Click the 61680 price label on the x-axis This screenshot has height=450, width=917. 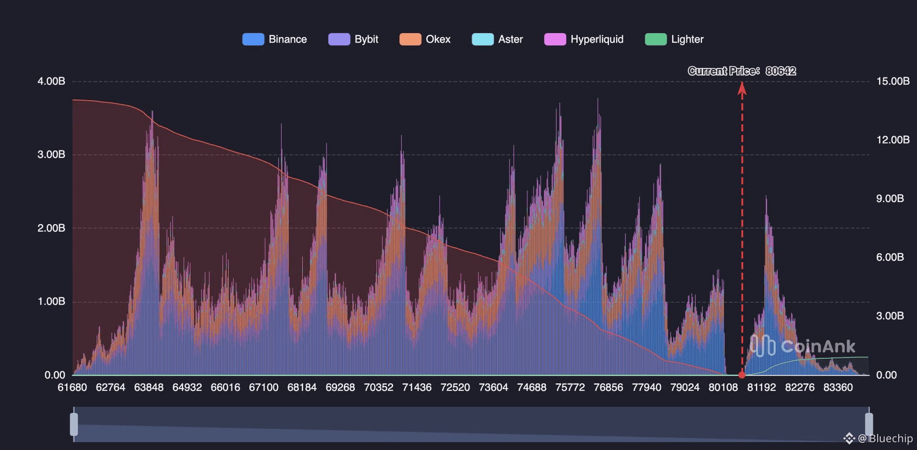73,387
